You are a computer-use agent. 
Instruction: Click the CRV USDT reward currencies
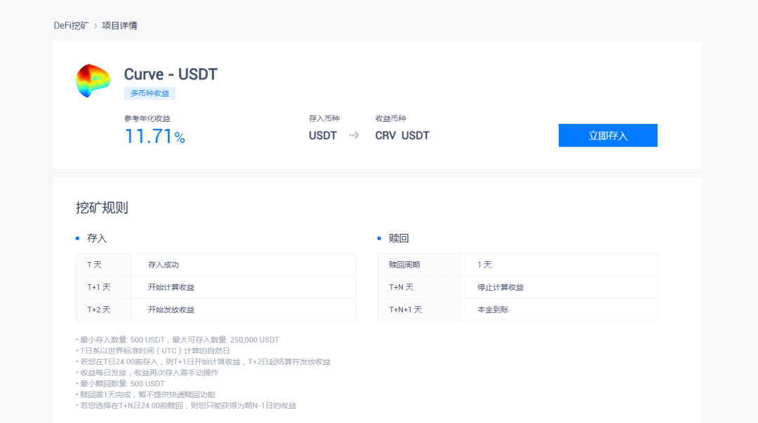402,136
